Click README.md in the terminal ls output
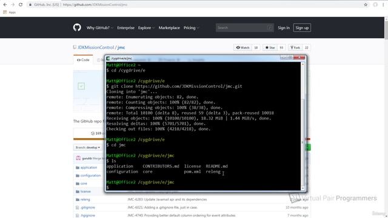 (x=217, y=166)
